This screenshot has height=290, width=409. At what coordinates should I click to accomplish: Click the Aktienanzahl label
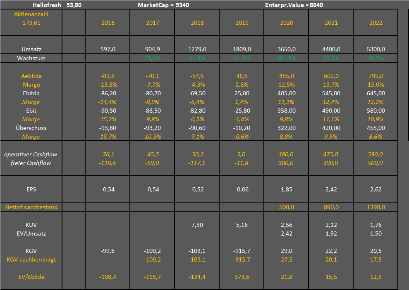tap(31, 14)
